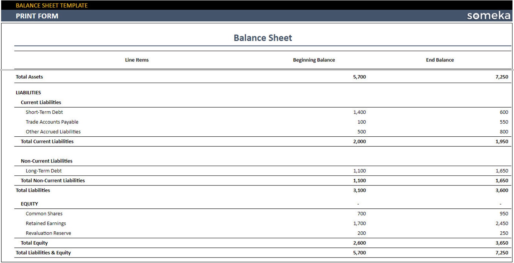The width and height of the screenshot is (514, 263).
Task: Select the Total Assets row label
Action: point(29,77)
